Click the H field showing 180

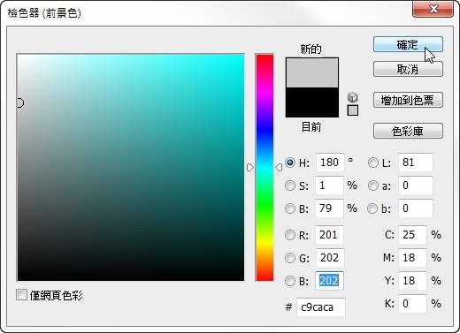pos(330,163)
